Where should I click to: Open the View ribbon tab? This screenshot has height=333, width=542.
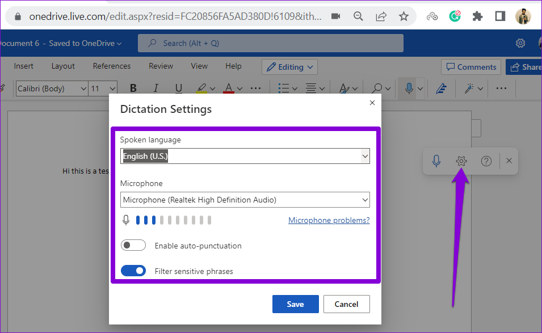[199, 66]
